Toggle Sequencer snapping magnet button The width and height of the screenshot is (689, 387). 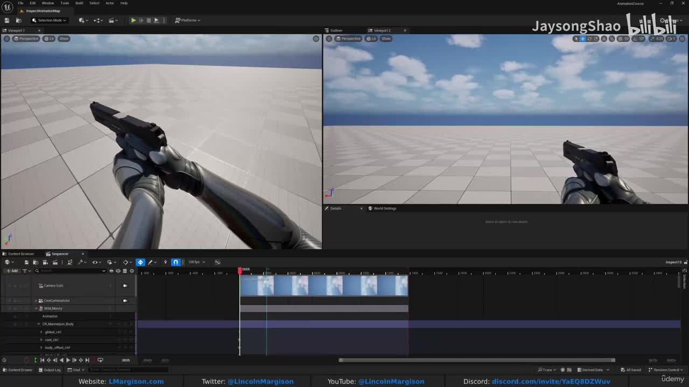point(175,262)
